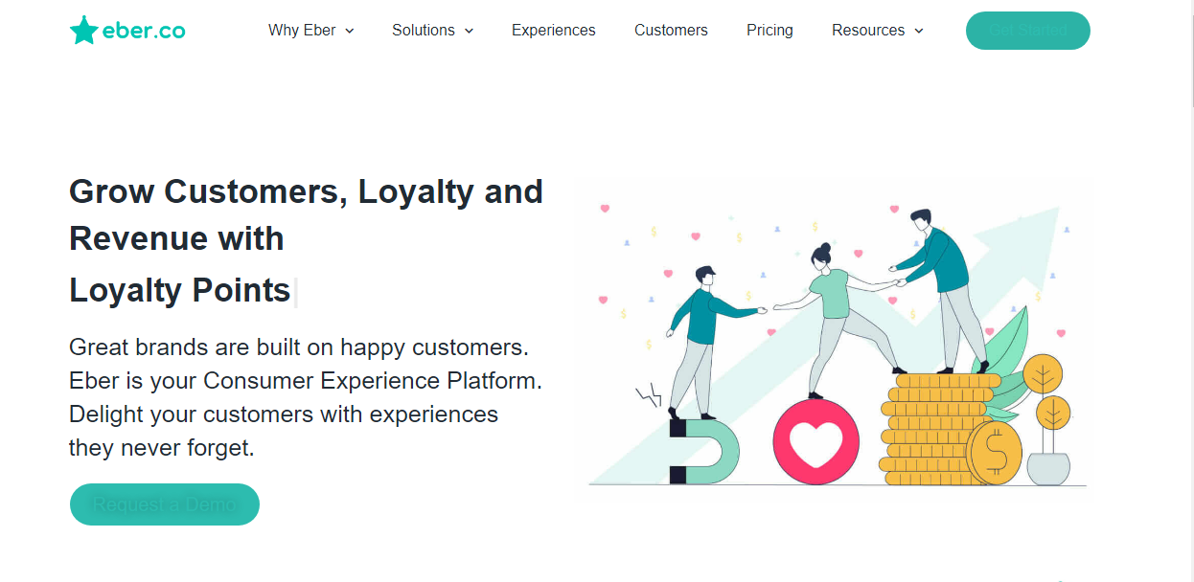Click the green star logo icon
1194x582 pixels.
[83, 31]
